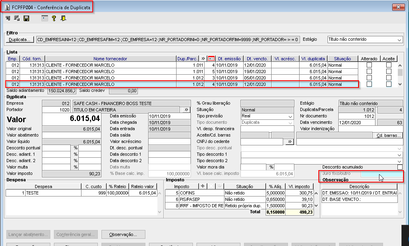Click the lookup arrows button beside Portador
The width and height of the screenshot is (409, 246).
pos(185,110)
